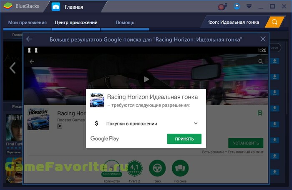The image size is (292, 190).
Task: Click the second download icon in right column
Action: click(x=274, y=76)
